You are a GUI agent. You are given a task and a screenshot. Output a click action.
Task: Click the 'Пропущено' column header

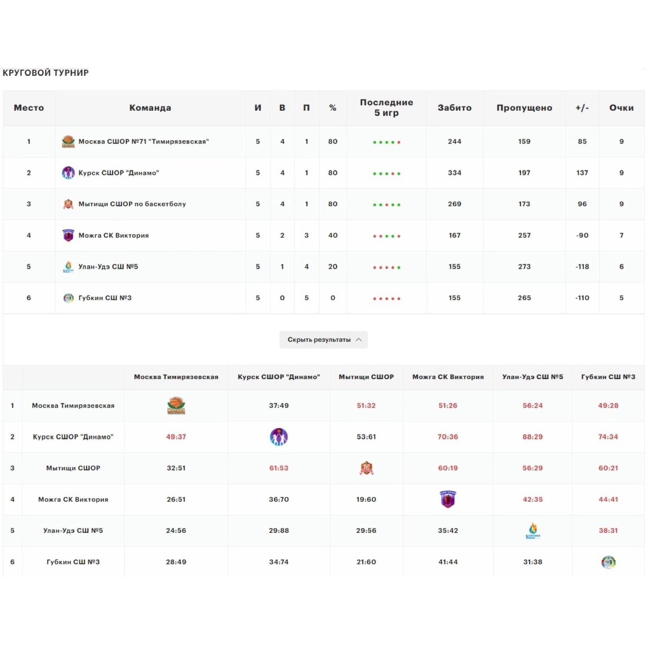tap(524, 108)
